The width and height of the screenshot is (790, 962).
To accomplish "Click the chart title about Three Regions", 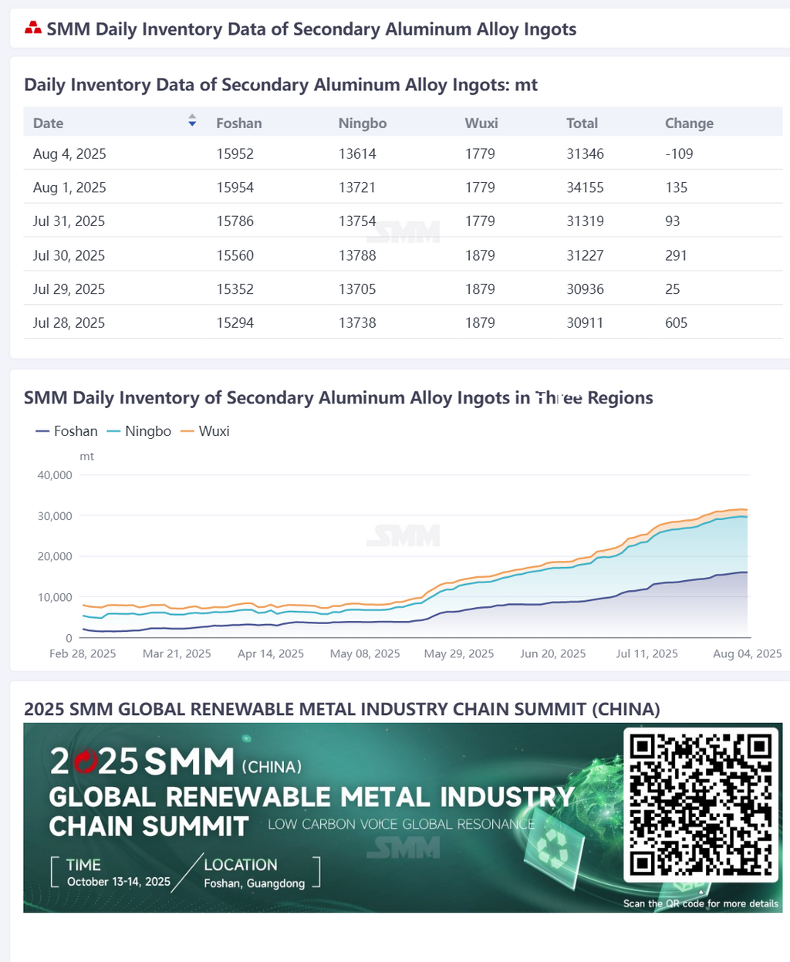I will click(x=339, y=398).
